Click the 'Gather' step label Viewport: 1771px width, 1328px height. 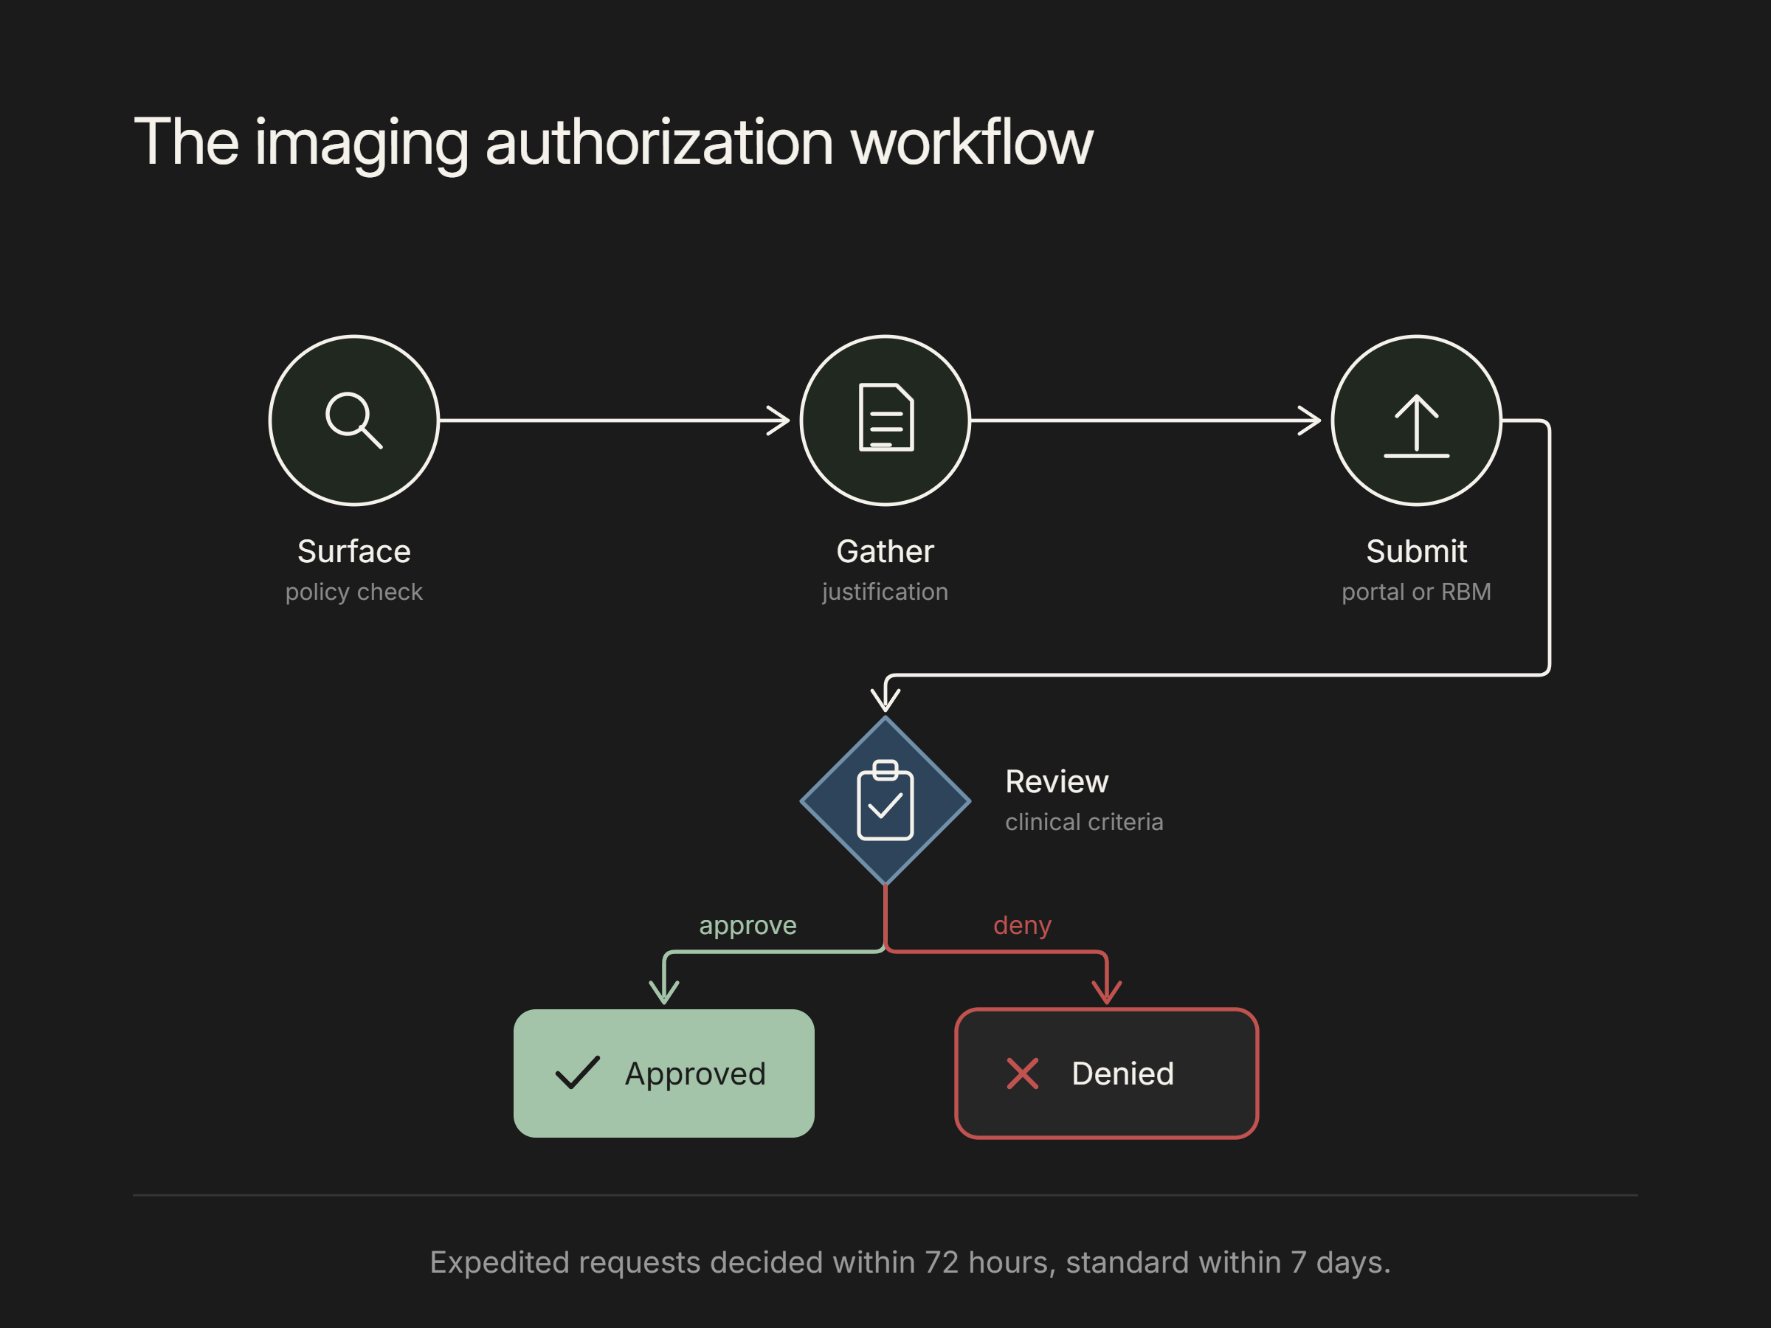[885, 552]
